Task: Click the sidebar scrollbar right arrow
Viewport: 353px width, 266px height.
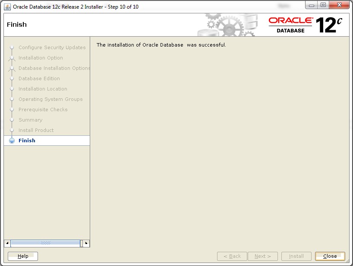Action: pos(86,243)
